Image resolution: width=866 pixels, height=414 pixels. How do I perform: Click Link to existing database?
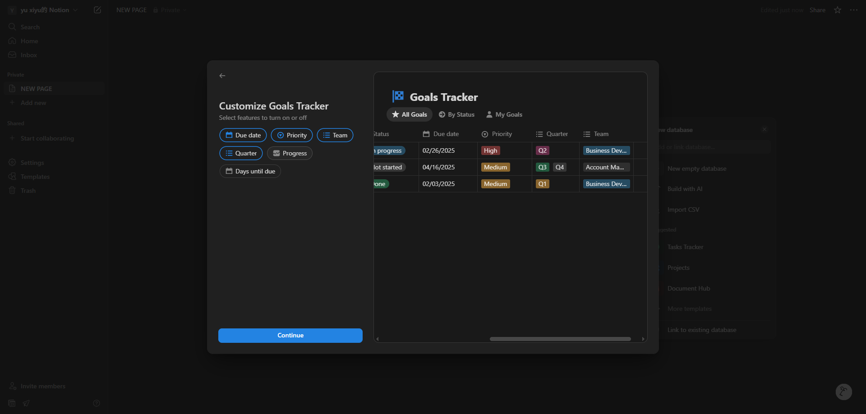pos(702,330)
